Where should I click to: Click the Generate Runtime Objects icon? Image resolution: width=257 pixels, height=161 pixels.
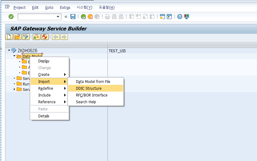[36, 37]
